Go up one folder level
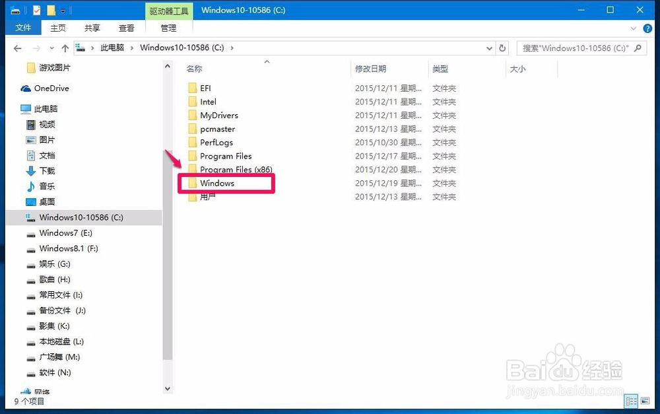This screenshot has width=660, height=414. tap(65, 48)
